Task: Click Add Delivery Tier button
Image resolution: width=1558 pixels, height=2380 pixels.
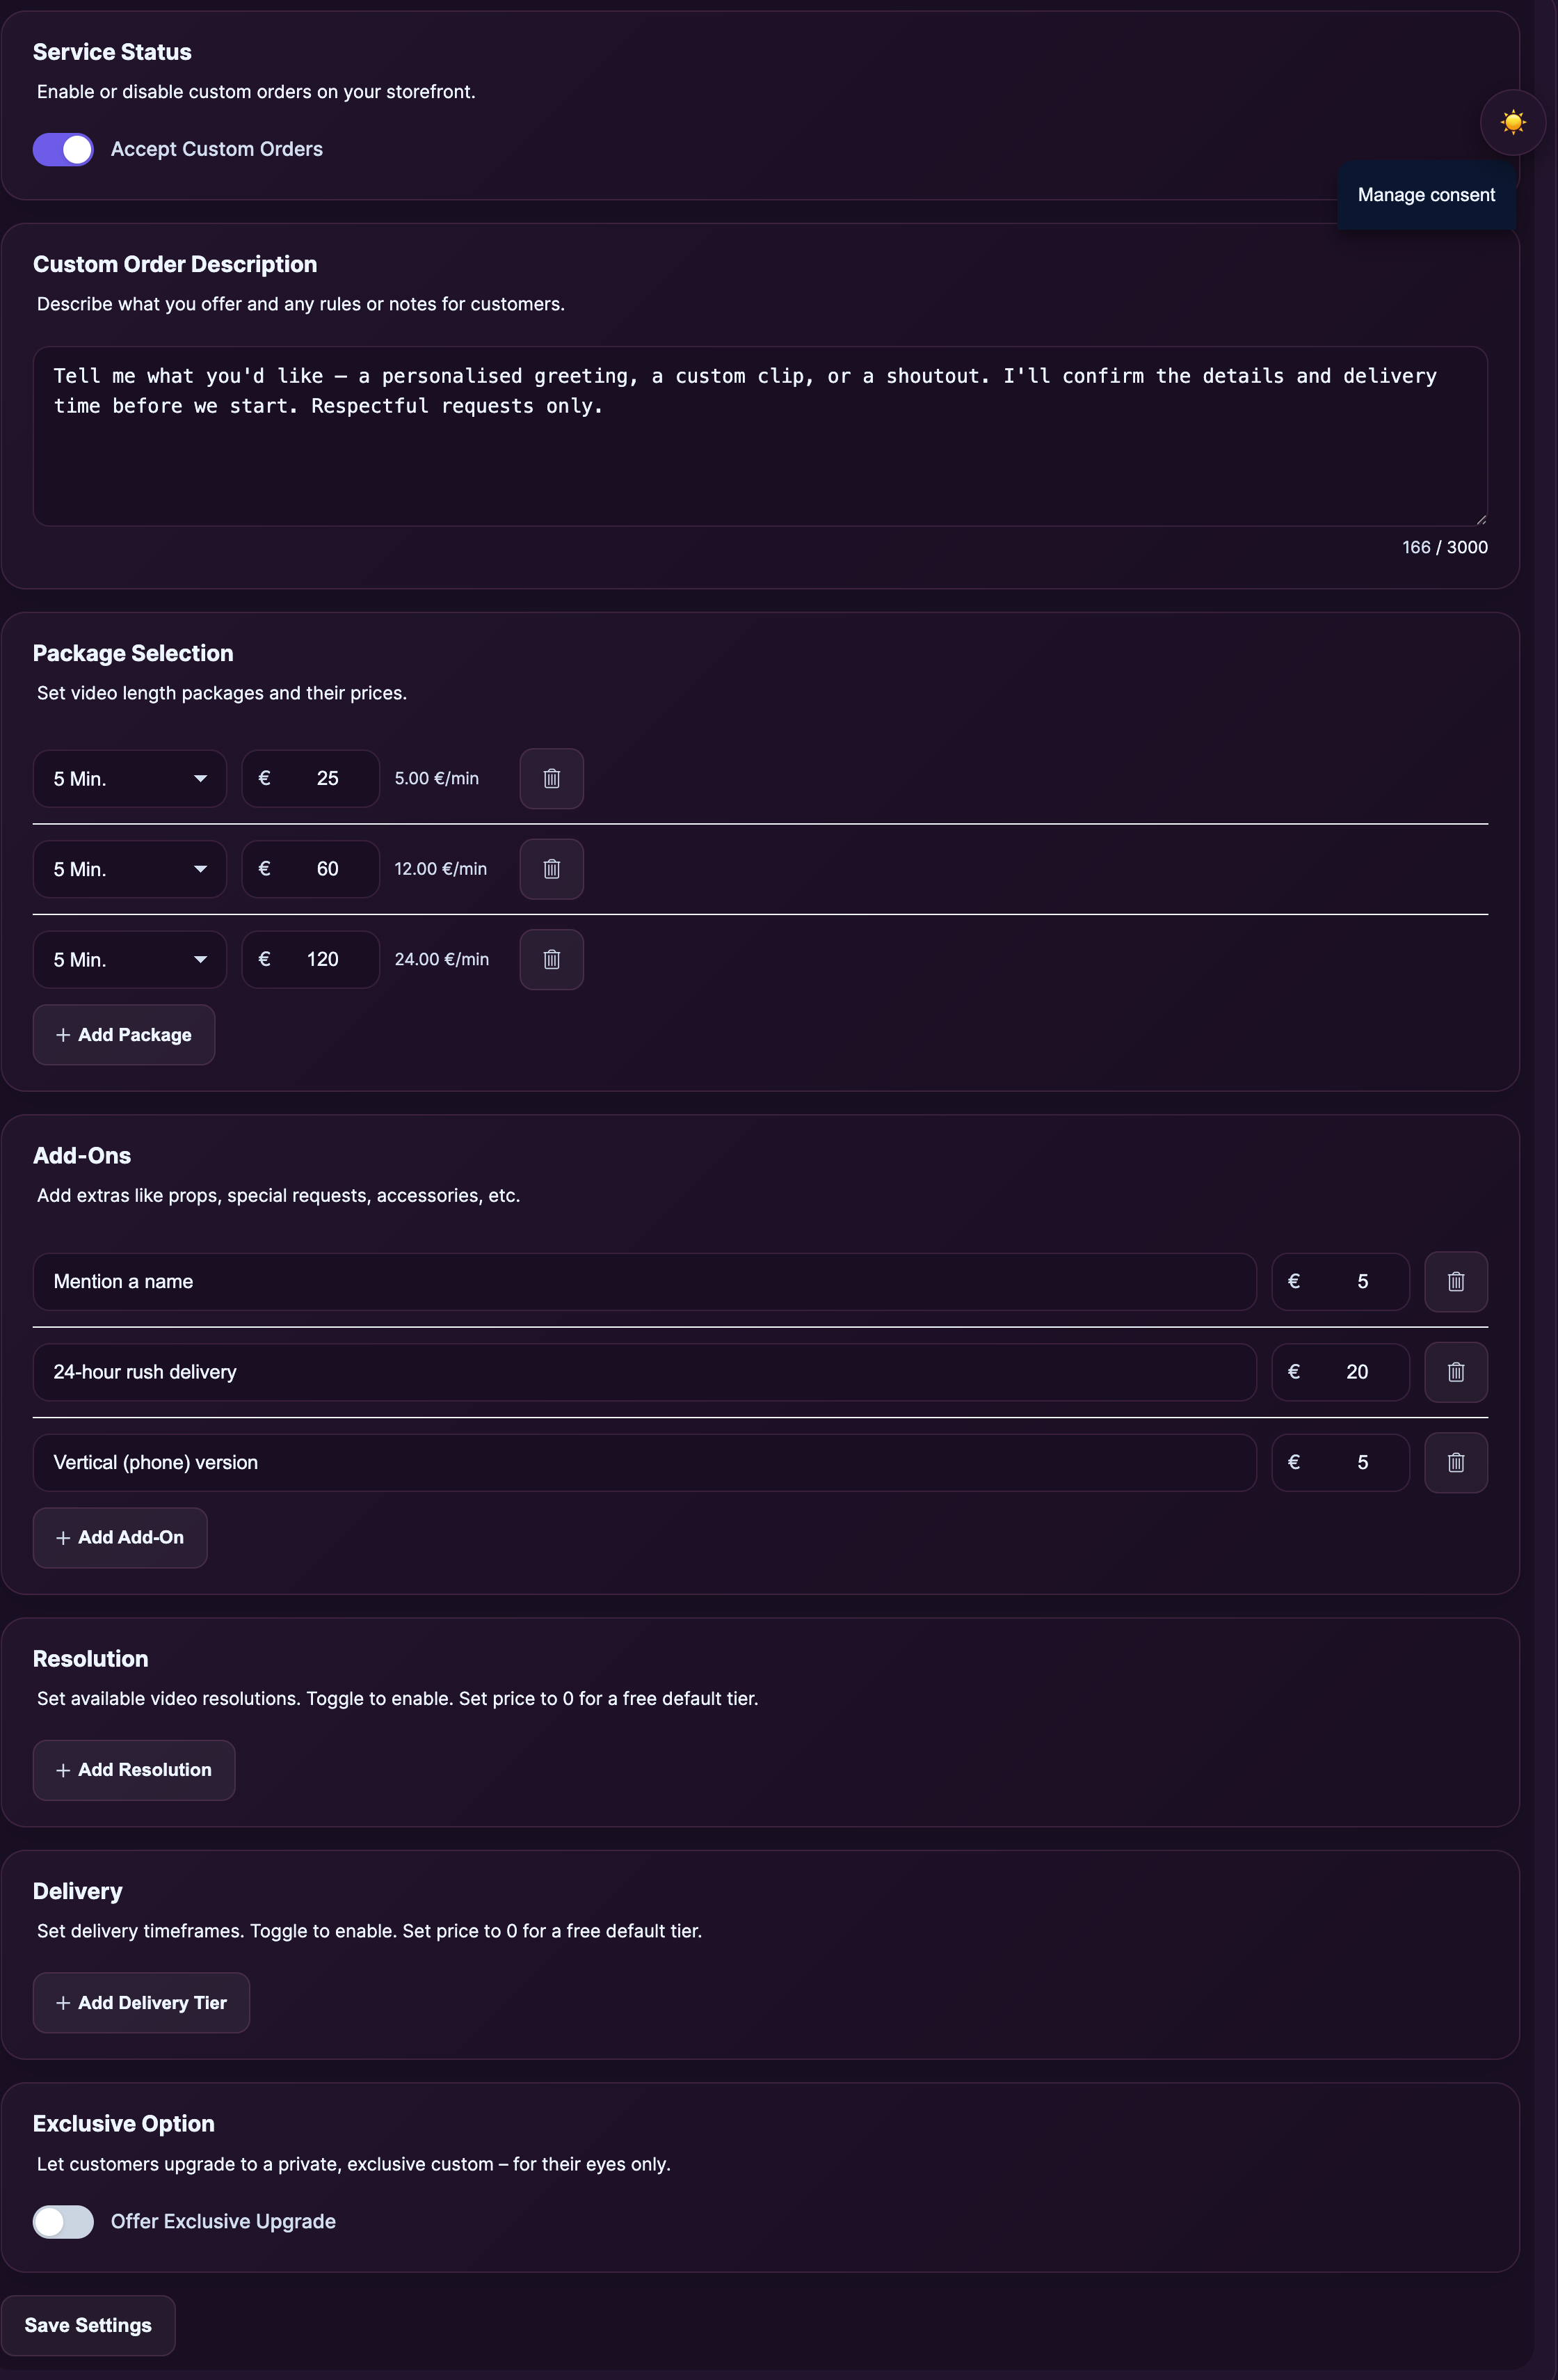Action: pos(141,2002)
